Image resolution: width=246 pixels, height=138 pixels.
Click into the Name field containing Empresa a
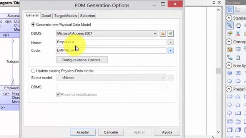[x=111, y=42]
